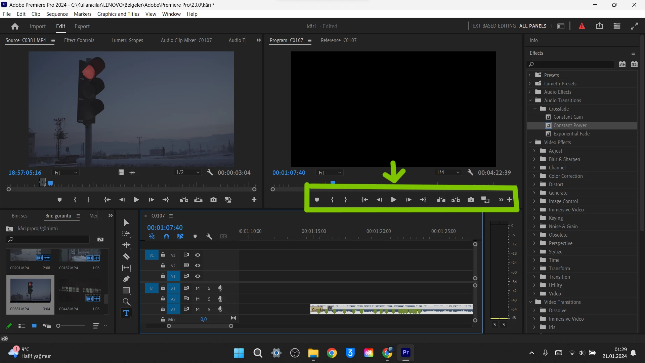This screenshot has height=363, width=645.
Task: Click Export Frame camera in Program monitor
Action: coord(471,200)
